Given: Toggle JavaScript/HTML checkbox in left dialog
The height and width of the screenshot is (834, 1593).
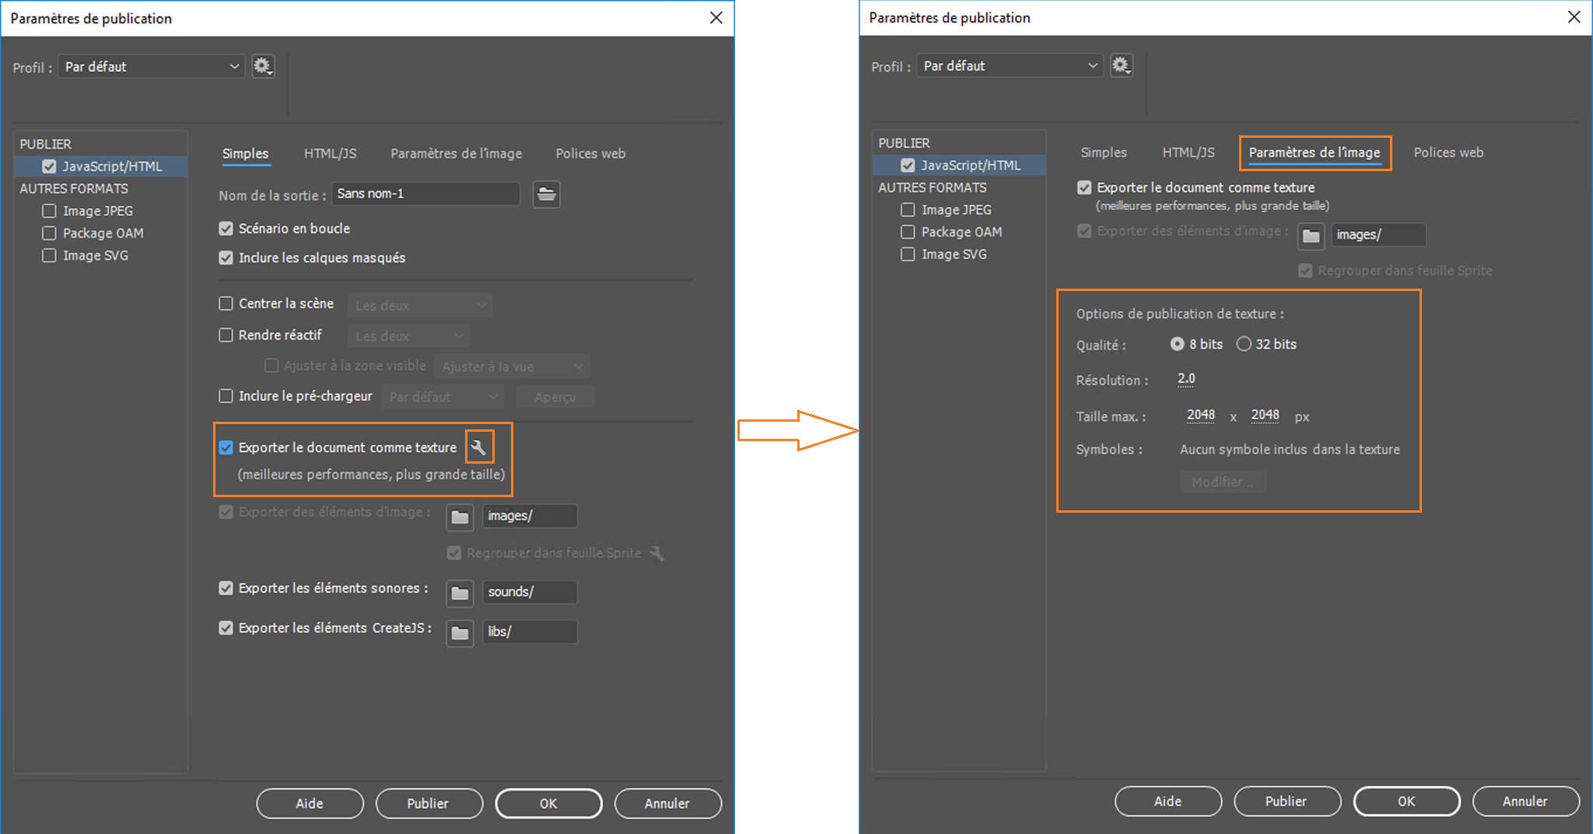Looking at the screenshot, I should 49,166.
